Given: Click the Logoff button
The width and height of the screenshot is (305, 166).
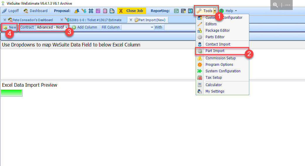Looking at the screenshot, I should tap(11, 11).
